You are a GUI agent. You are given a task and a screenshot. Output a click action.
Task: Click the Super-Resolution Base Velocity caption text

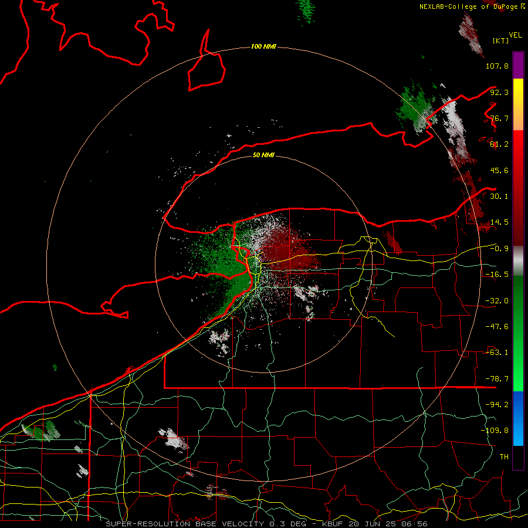[266, 524]
